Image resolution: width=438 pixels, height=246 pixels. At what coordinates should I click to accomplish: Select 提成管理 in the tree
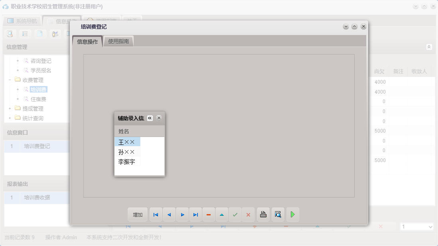coord(33,109)
